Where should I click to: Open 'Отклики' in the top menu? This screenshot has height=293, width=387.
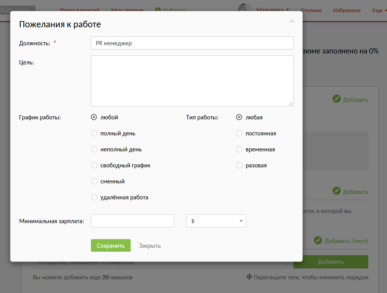click(311, 11)
